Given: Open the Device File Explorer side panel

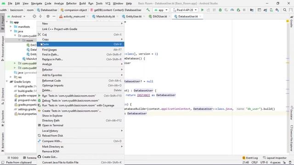Looking at the screenshot, I should click(292, 138).
